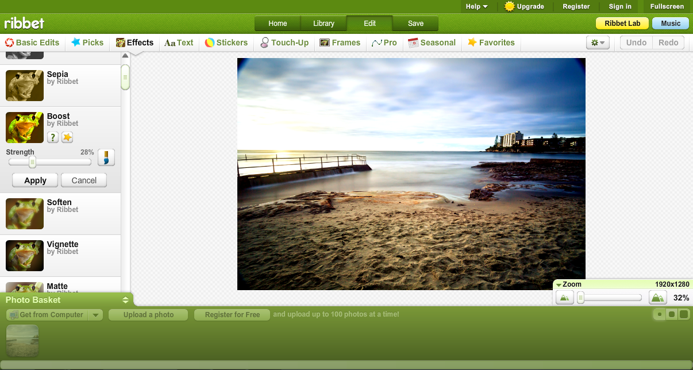Click the zoom in large mountain icon
This screenshot has height=370, width=693.
point(657,298)
